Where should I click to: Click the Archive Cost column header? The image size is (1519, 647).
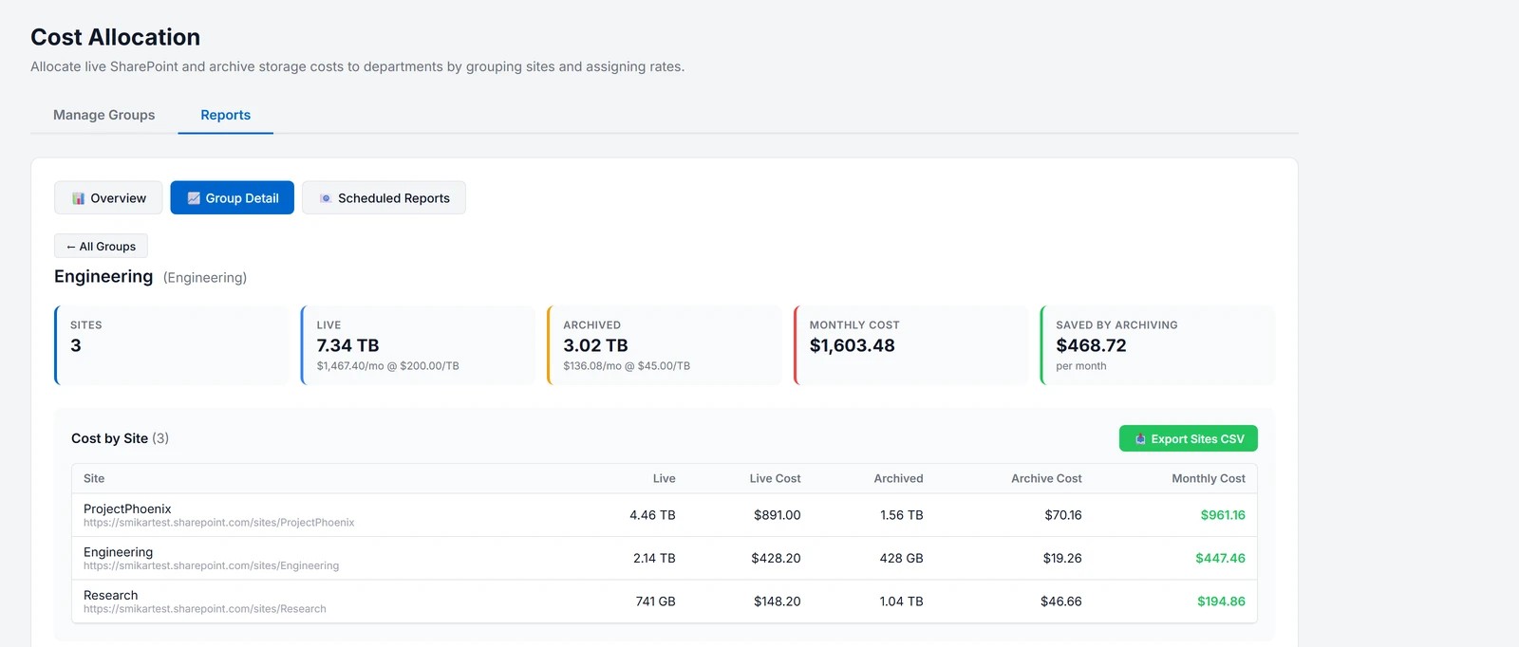(1046, 479)
